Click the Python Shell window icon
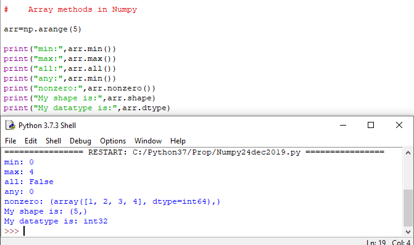Viewport: 414px width, 245px height. coord(10,126)
